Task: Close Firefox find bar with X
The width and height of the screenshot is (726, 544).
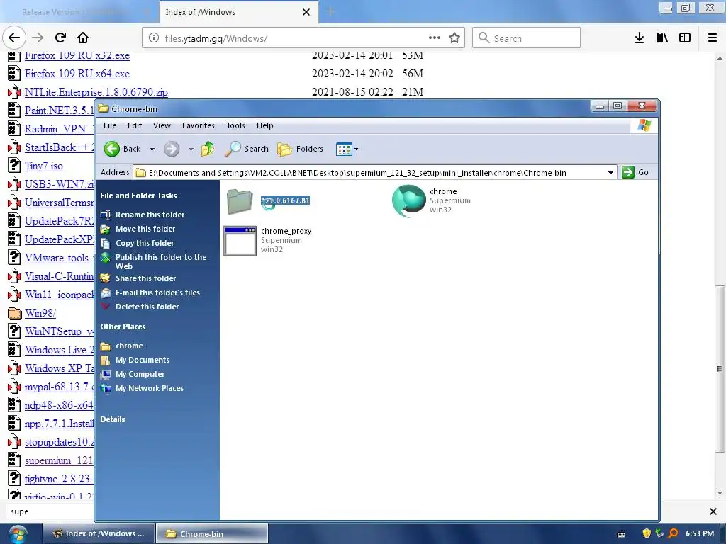Action: tap(713, 511)
